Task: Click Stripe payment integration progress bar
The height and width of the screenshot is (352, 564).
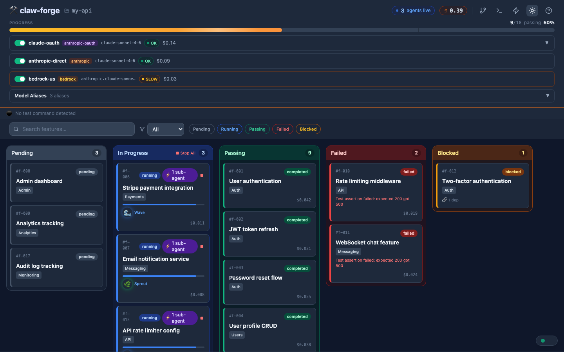Action: point(163,205)
